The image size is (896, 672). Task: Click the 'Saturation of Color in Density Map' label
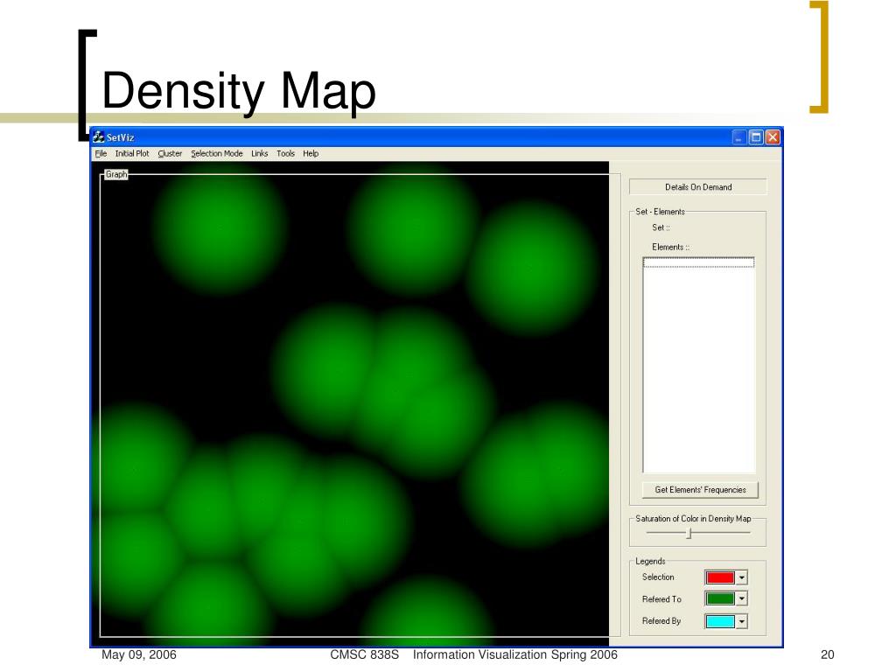(x=693, y=519)
